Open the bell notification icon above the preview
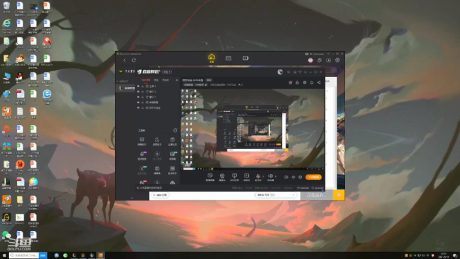The height and width of the screenshot is (259, 460). coord(312,82)
